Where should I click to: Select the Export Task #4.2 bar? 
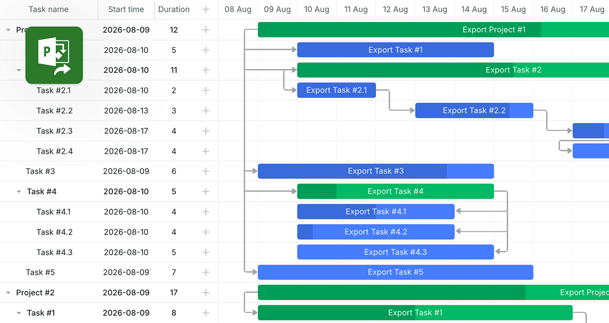376,232
